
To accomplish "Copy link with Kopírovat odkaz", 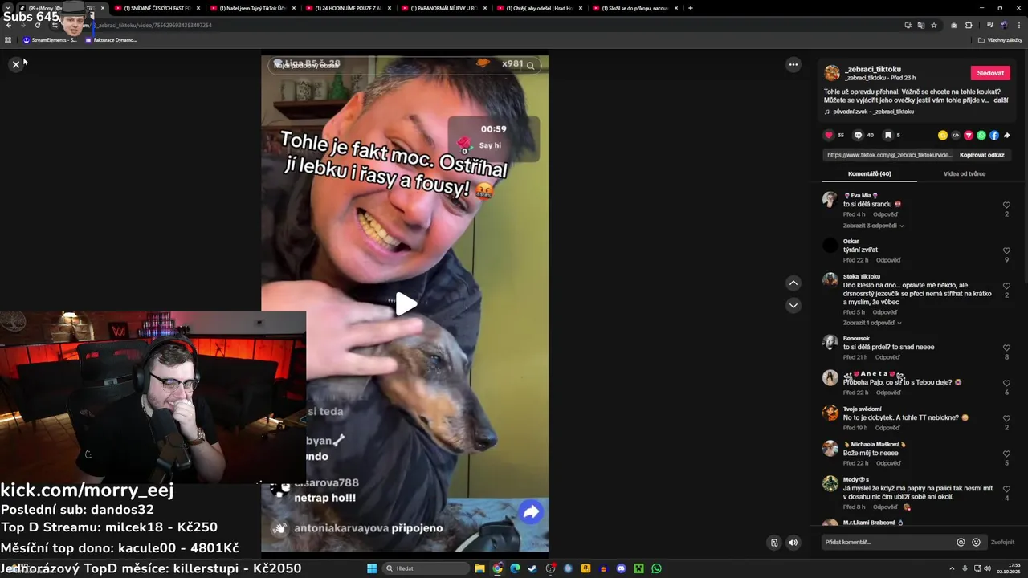I will pos(981,155).
